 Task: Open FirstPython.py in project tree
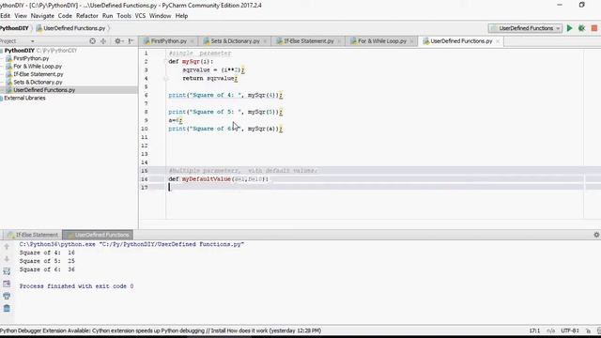(31, 58)
